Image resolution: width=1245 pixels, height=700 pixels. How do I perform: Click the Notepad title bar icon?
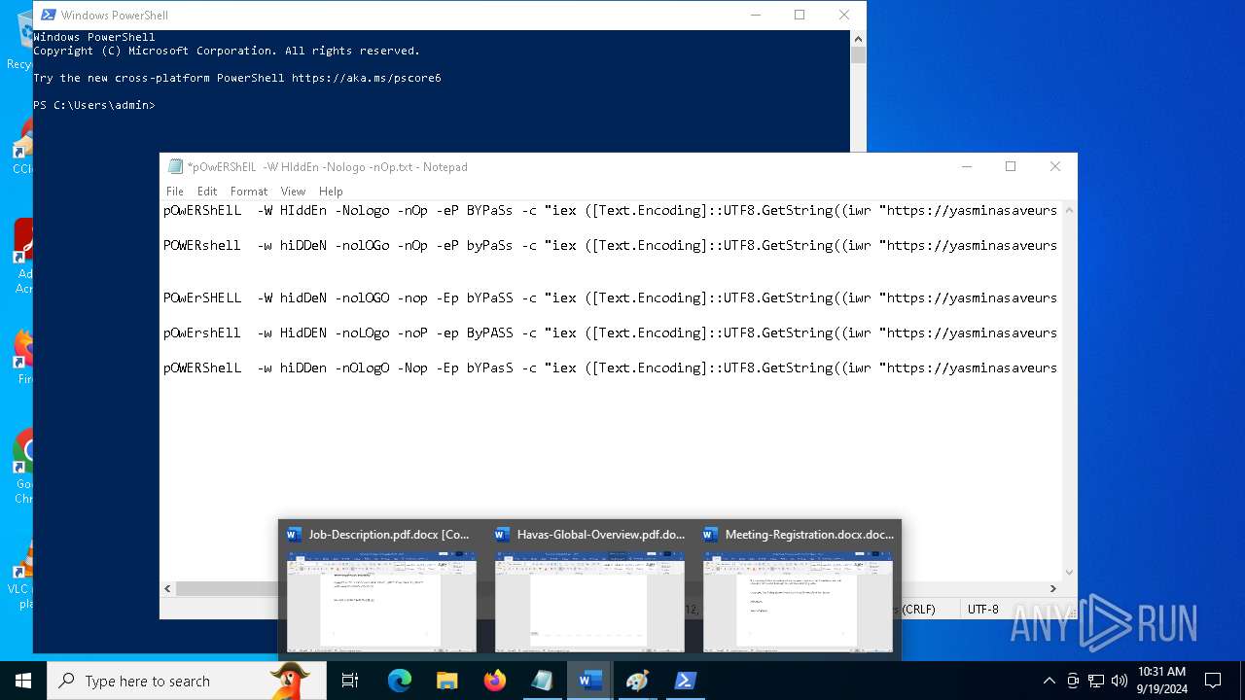coord(175,166)
